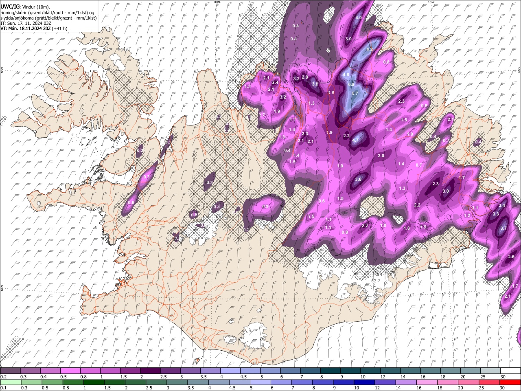Click the 3.3 precipitation value label
Screen dimensions: 521x391
(496, 214)
